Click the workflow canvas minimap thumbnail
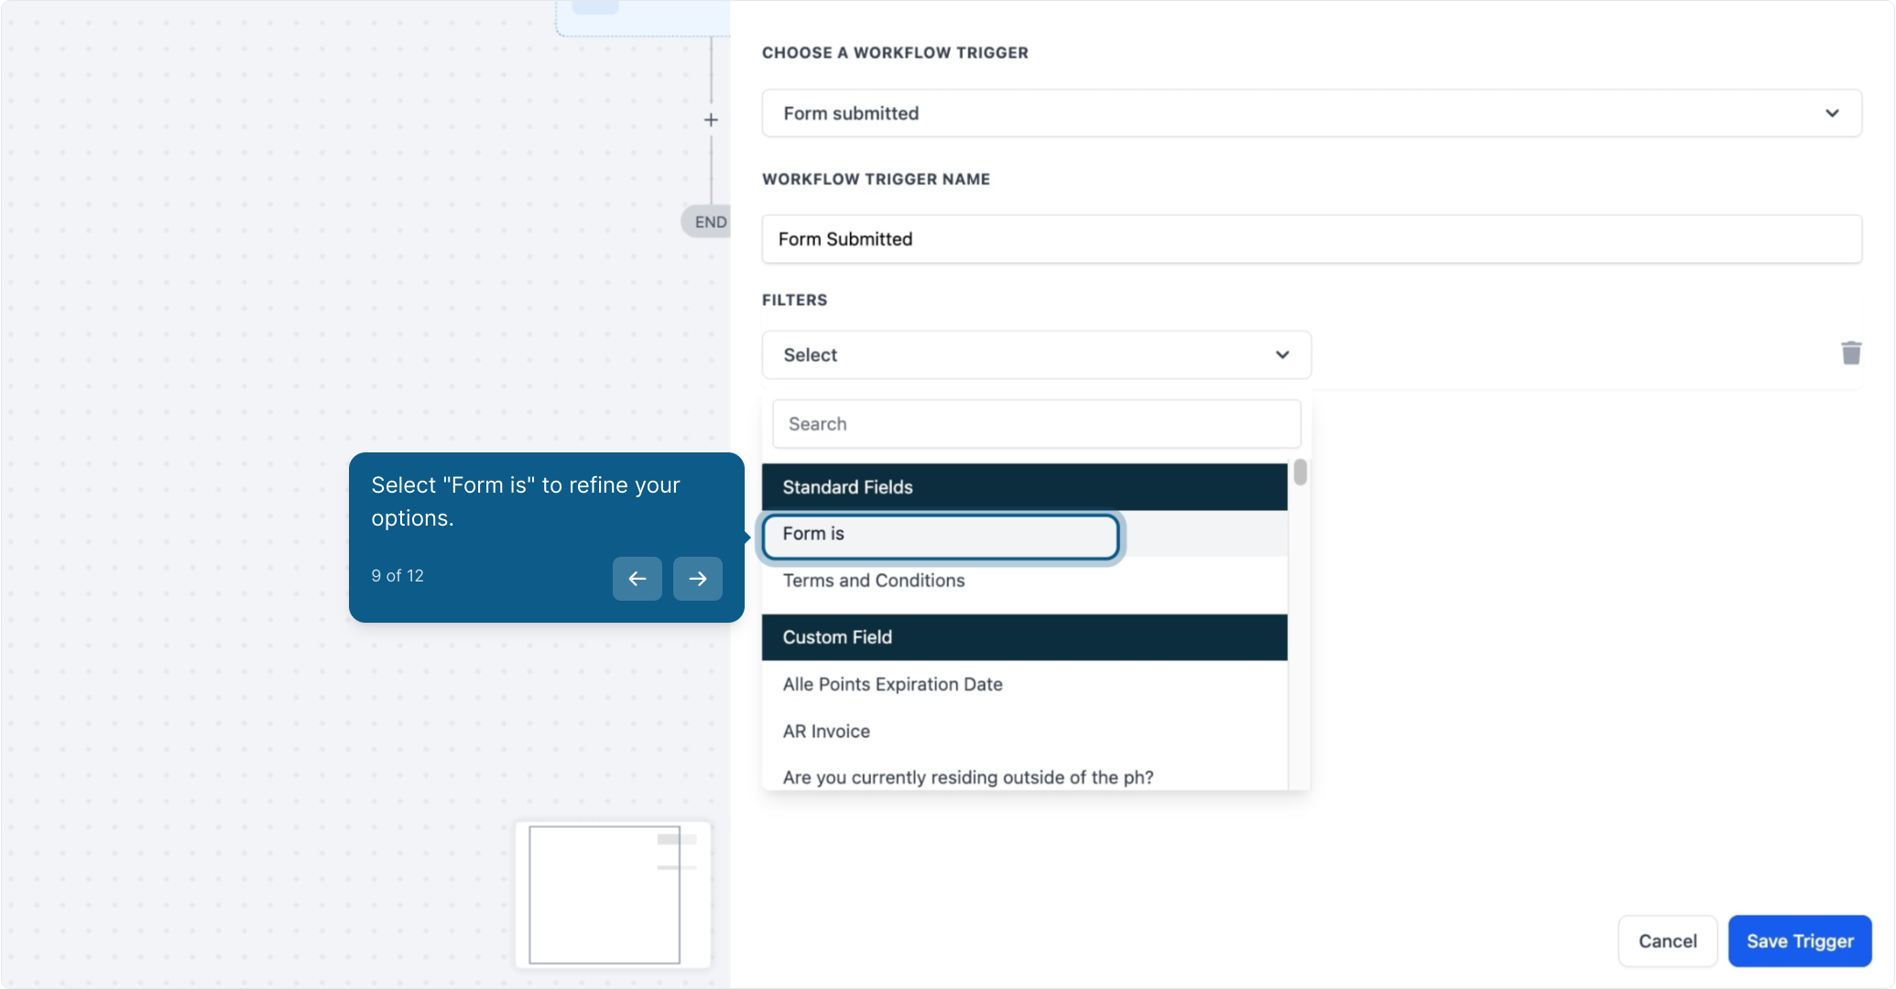This screenshot has width=1896, height=989. point(613,895)
